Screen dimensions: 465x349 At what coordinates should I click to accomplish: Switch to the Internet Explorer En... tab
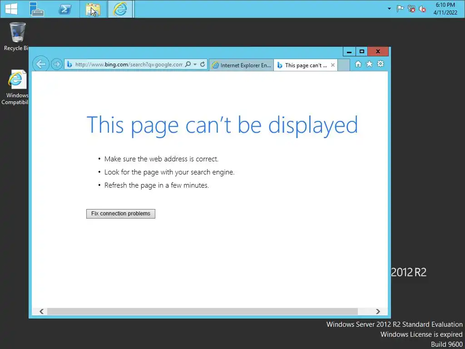tap(242, 65)
